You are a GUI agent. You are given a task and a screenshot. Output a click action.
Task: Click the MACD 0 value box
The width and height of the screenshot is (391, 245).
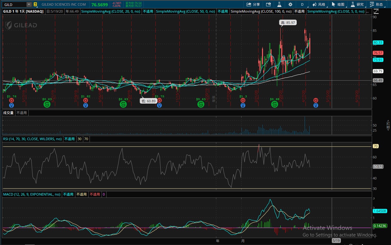(104, 194)
